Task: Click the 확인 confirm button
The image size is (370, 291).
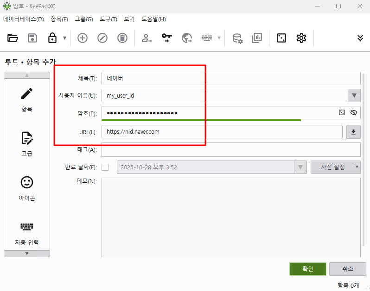Action: point(308,269)
